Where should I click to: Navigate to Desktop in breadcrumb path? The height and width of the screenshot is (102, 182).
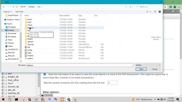[32, 7]
